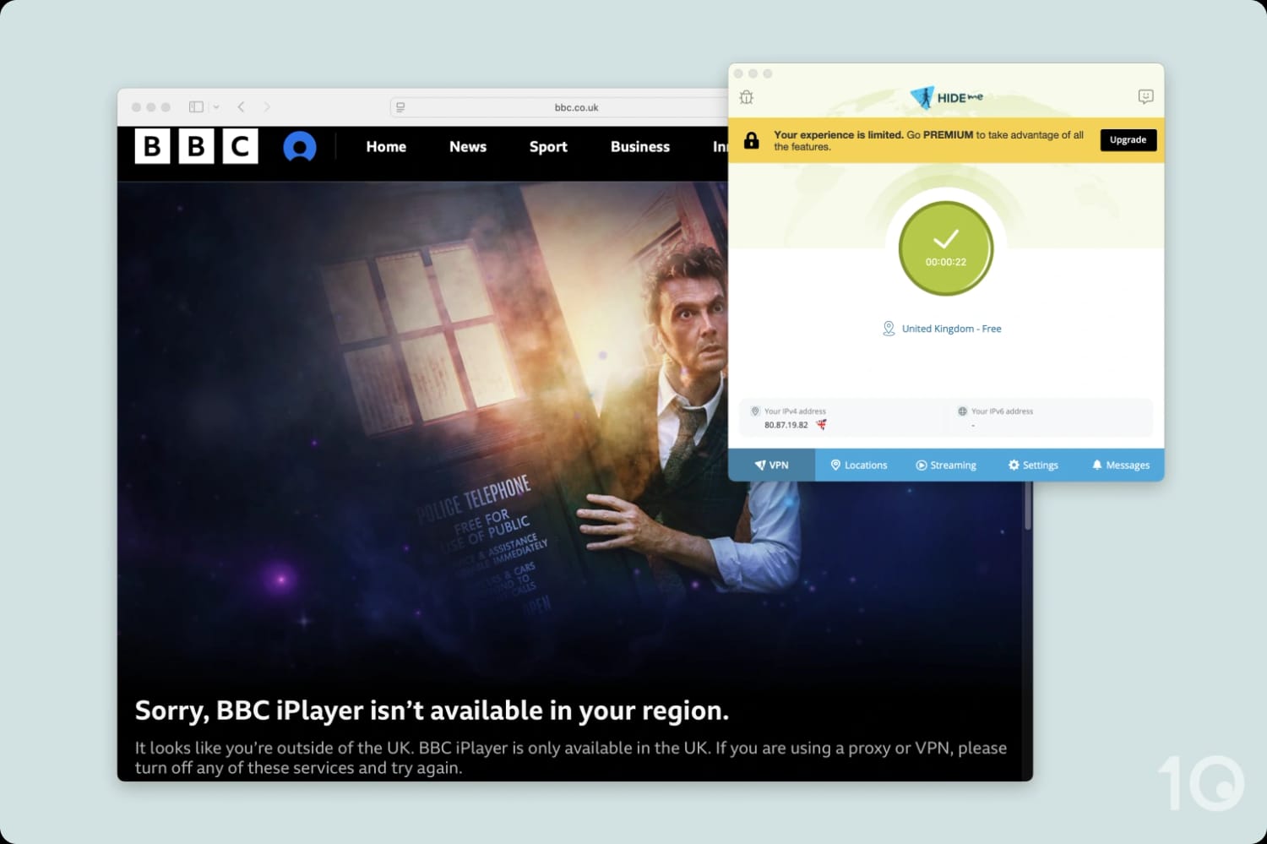This screenshot has width=1267, height=844.
Task: Open the feedback messenger icon
Action: 1145,96
